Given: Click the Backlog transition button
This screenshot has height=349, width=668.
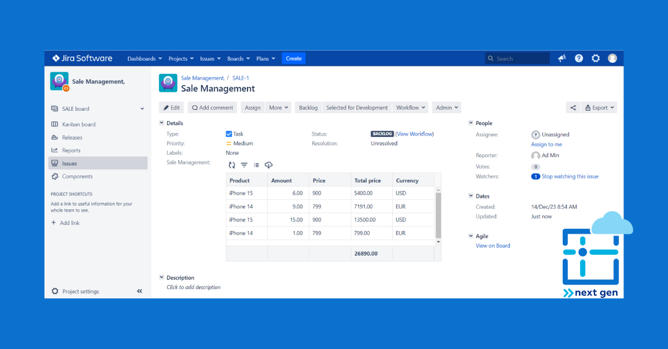Looking at the screenshot, I should [308, 107].
